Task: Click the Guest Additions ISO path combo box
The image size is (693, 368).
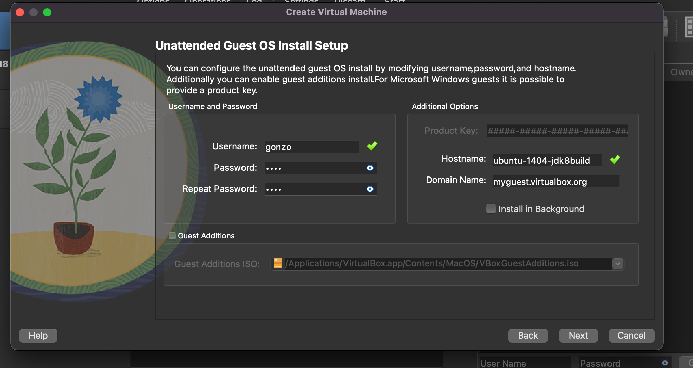Action: tap(445, 264)
